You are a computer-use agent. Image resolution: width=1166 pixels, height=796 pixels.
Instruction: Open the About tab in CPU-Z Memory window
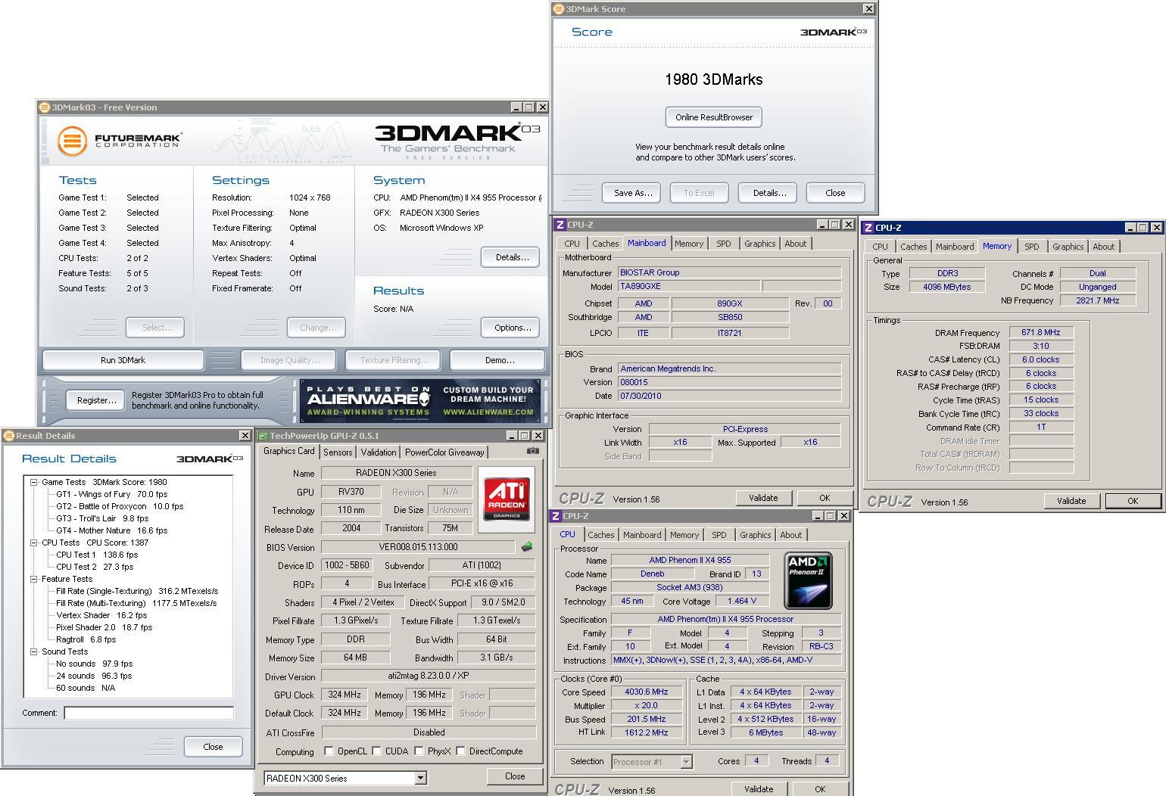[1103, 247]
